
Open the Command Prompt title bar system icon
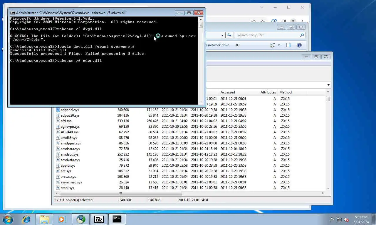[x=12, y=13]
